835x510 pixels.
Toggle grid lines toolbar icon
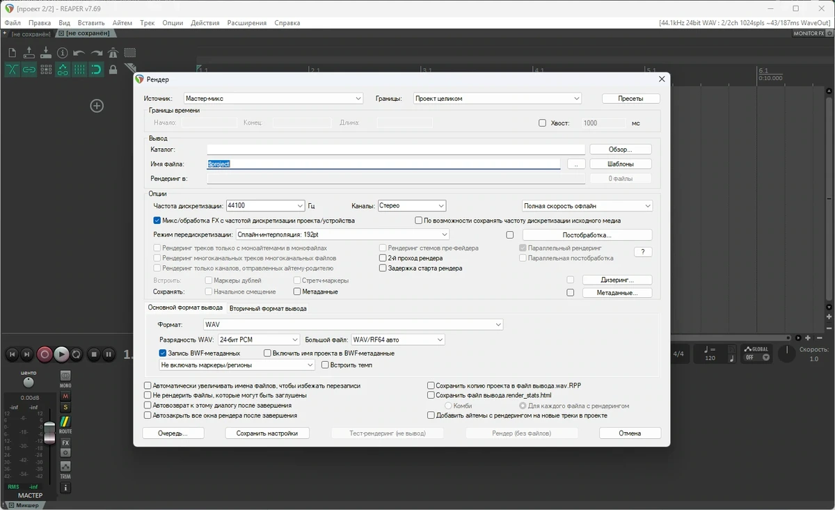point(79,70)
